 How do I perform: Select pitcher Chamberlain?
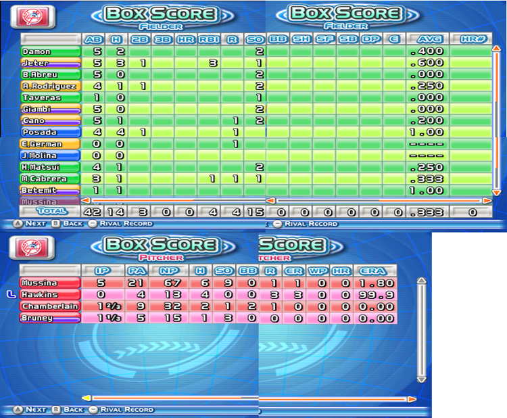pos(50,306)
